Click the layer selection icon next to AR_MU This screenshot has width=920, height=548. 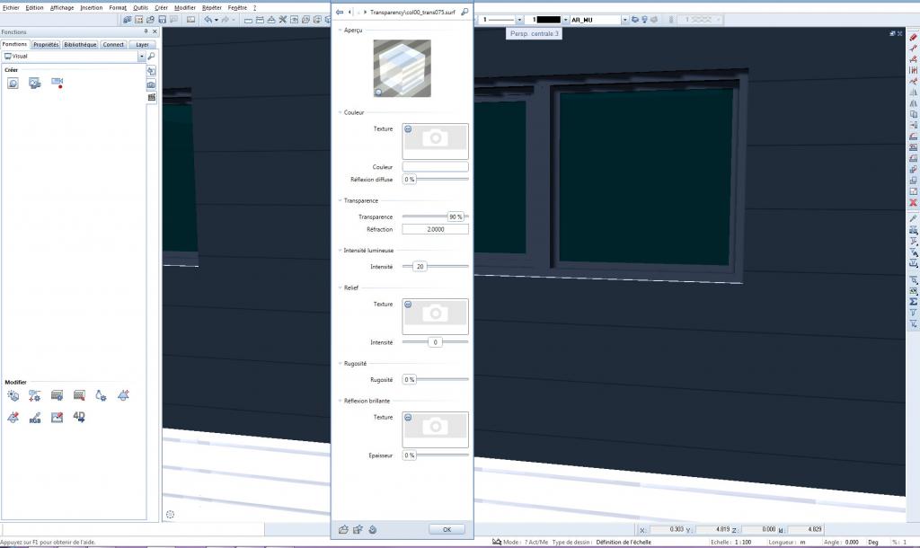point(635,20)
